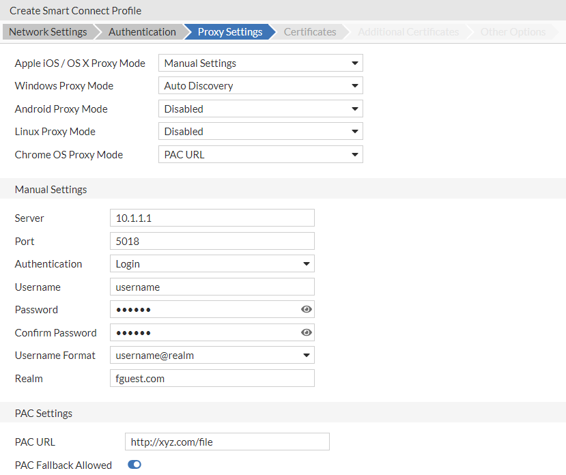Click the Realm input field
This screenshot has height=475, width=566.
[x=212, y=378]
